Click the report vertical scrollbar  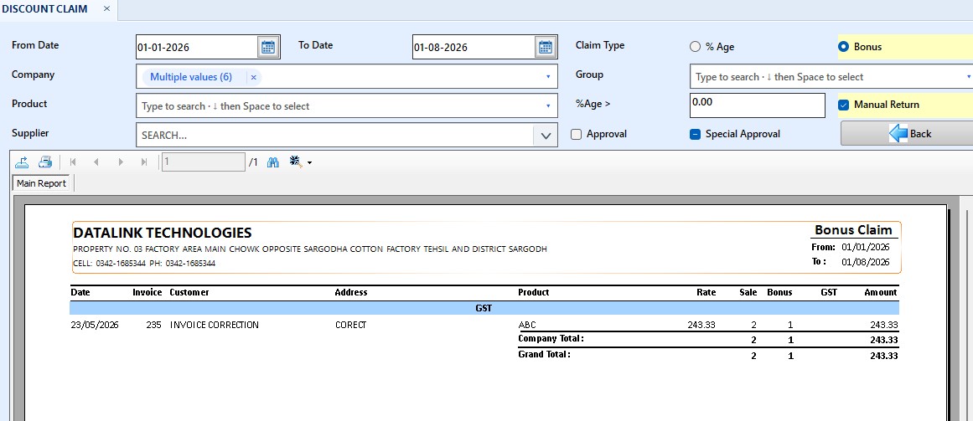tap(967, 316)
